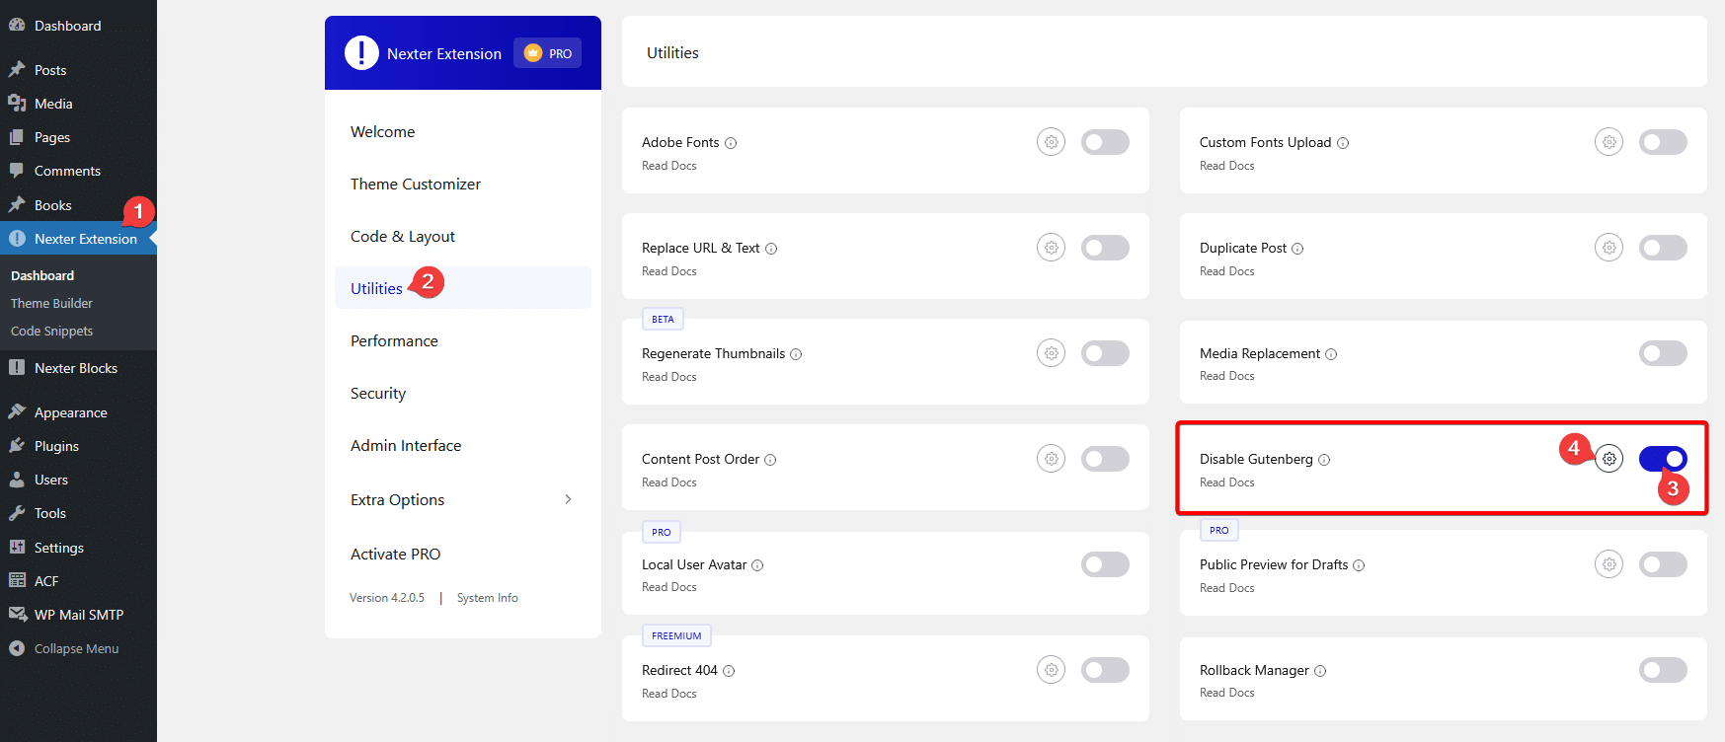This screenshot has width=1725, height=742.
Task: Click the System Info link
Action: (487, 598)
